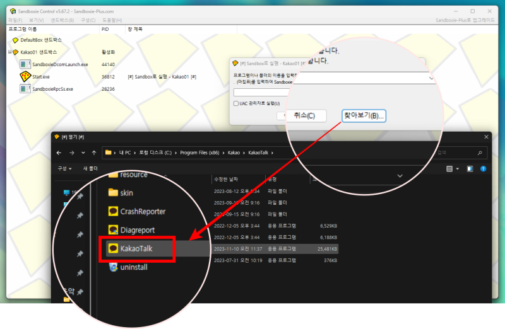Click Kakao breadcrumb segment
The image size is (505, 329).
234,153
